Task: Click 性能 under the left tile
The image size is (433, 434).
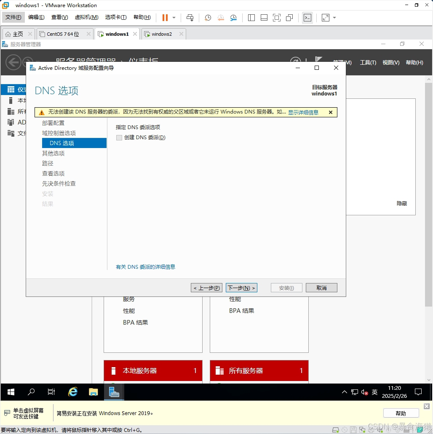Action: click(129, 311)
